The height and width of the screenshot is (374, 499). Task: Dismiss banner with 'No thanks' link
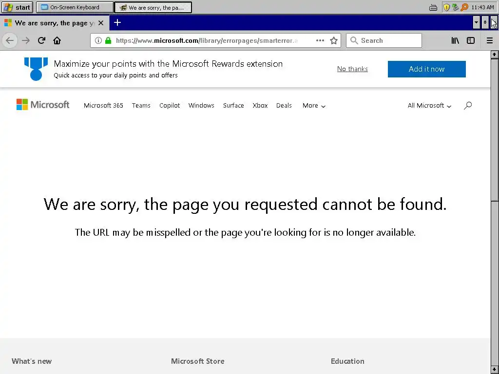pyautogui.click(x=352, y=69)
